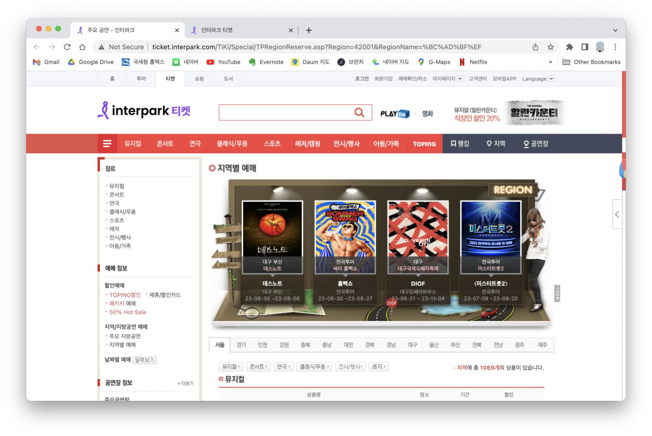The image size is (652, 436).
Task: Open the PLAY DB logo link
Action: [395, 114]
